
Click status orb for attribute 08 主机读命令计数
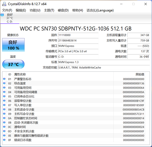pyautogui.click(x=4, y=109)
